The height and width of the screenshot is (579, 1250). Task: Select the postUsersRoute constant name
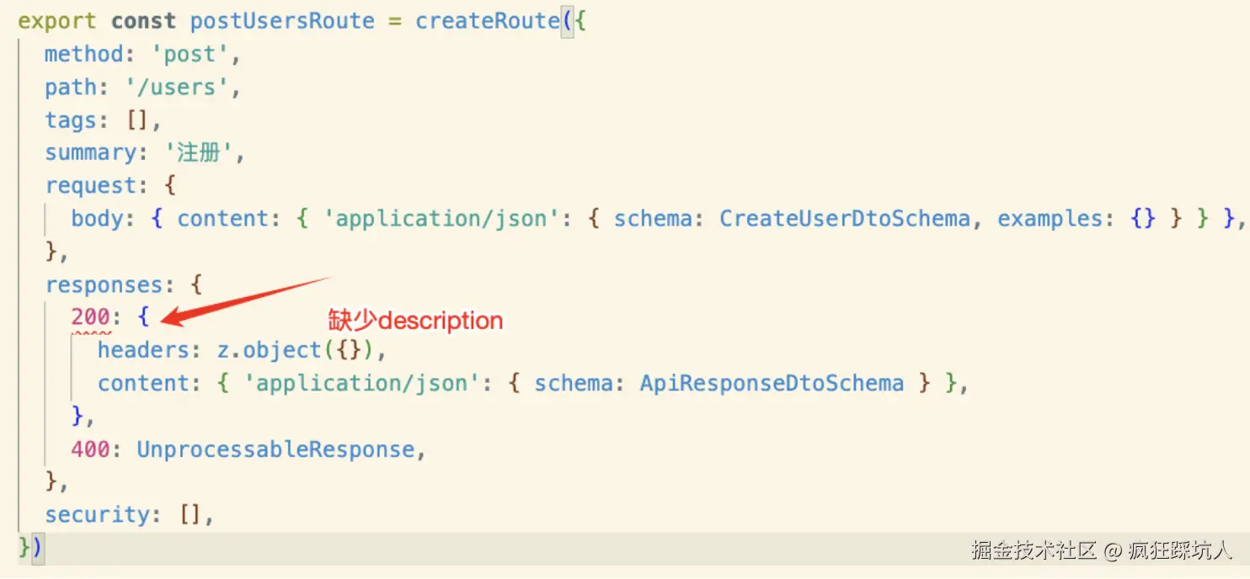(x=282, y=21)
